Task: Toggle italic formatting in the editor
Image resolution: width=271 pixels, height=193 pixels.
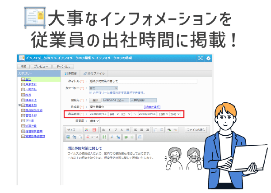Action: tap(109, 130)
